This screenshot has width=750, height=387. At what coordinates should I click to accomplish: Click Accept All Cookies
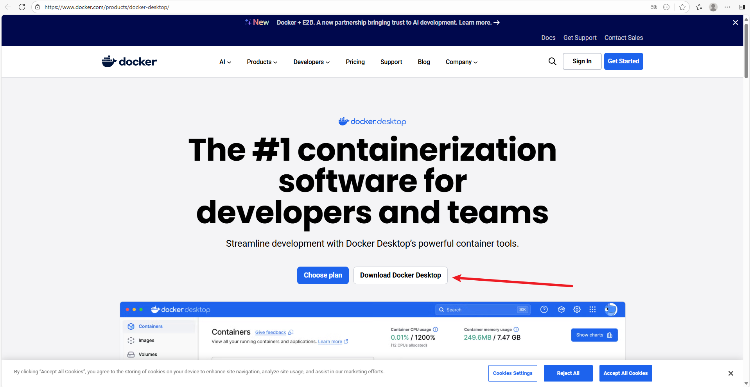626,373
